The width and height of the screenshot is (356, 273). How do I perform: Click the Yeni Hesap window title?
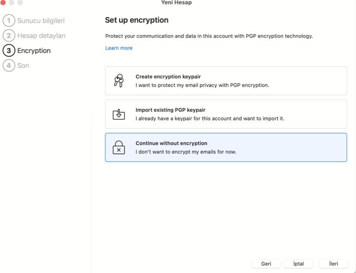(x=177, y=3)
